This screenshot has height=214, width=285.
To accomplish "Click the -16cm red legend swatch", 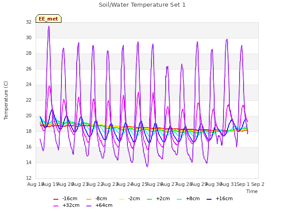I will [56, 199].
